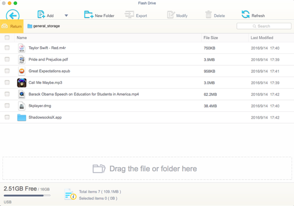
Task: Toggle the select-all checkbox in header
Action: tap(7, 38)
